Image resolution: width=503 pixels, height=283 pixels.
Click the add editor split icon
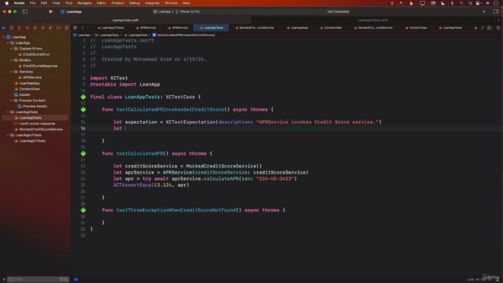tap(498, 28)
